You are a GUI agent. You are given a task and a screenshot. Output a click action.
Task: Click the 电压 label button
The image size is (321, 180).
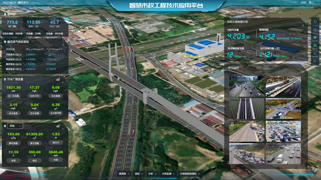35,161
